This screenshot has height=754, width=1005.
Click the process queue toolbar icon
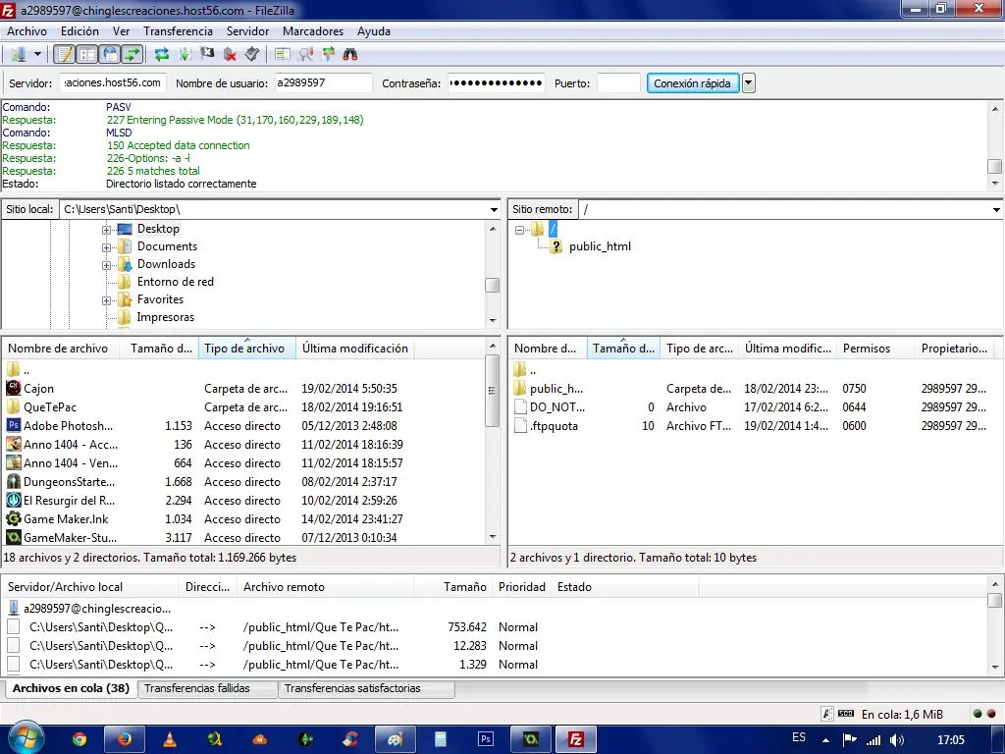click(x=185, y=55)
